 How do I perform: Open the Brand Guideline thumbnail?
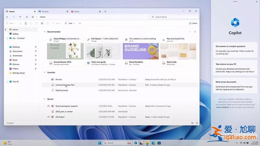coord(141,51)
